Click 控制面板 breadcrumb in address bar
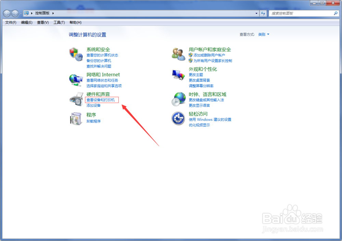The height and width of the screenshot is (241, 342). pos(42,13)
